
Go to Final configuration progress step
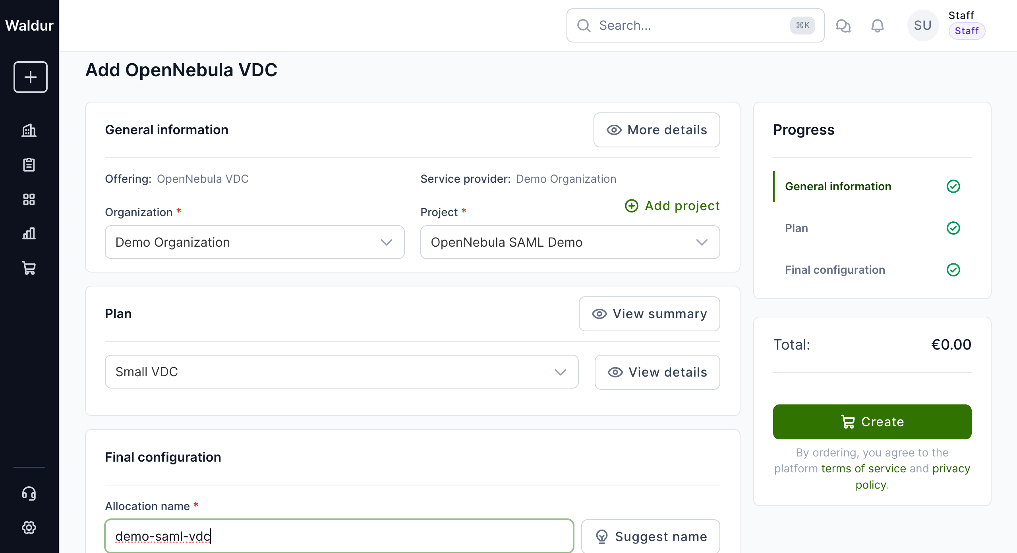[835, 270]
